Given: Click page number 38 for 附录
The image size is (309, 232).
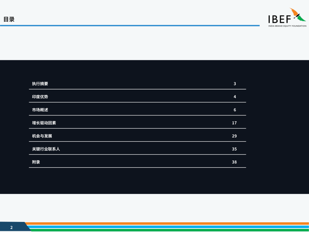Looking at the screenshot, I should 234,162.
